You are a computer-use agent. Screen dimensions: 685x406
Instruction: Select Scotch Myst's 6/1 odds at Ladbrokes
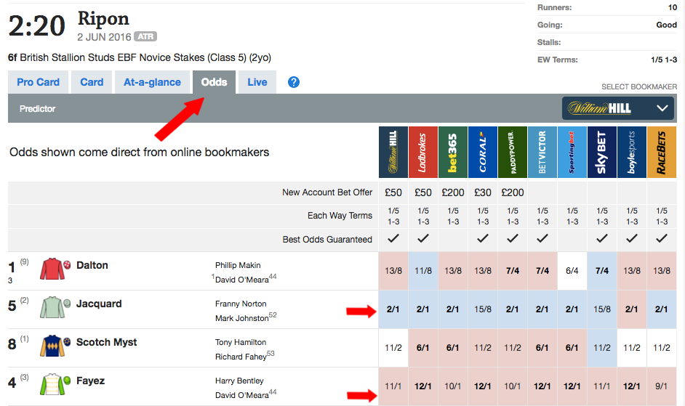tap(423, 347)
